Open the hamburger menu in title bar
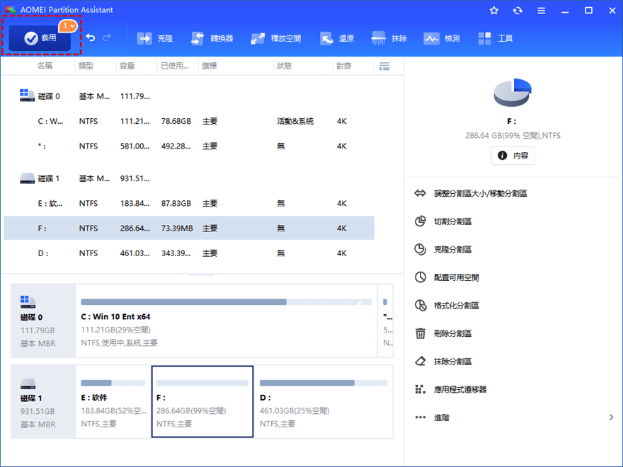This screenshot has height=467, width=623. click(x=541, y=11)
